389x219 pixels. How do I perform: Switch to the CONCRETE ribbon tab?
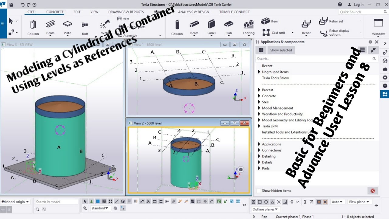point(55,12)
